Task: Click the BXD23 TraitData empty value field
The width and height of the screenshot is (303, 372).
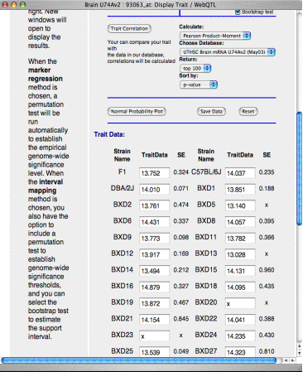Action: [x=154, y=336]
